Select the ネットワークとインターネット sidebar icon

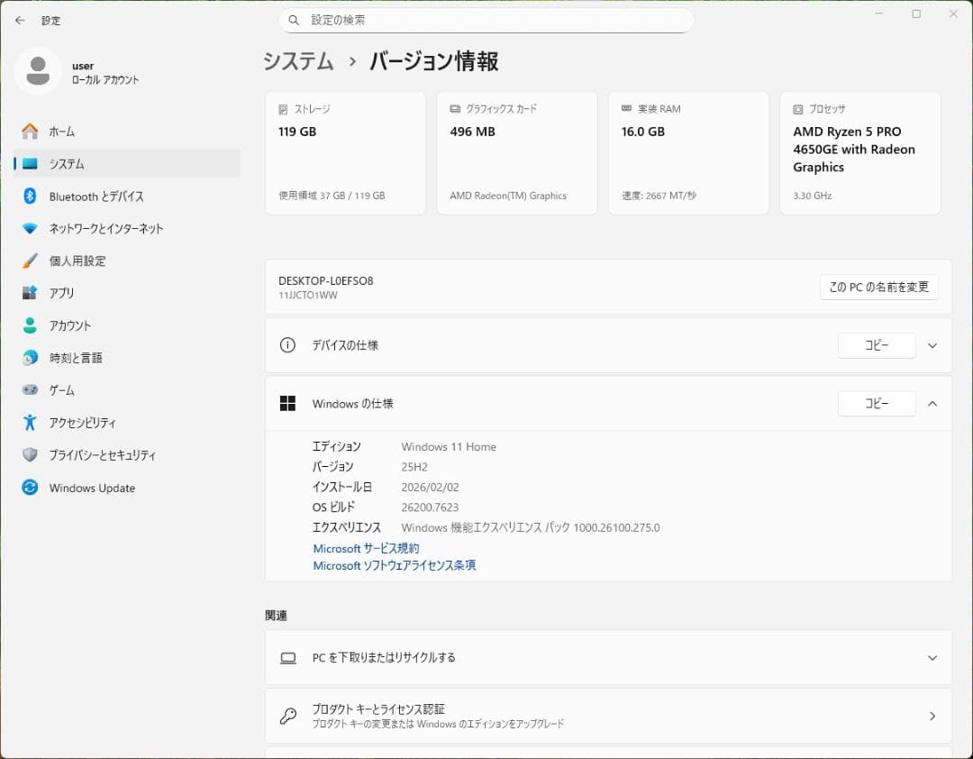click(30, 228)
